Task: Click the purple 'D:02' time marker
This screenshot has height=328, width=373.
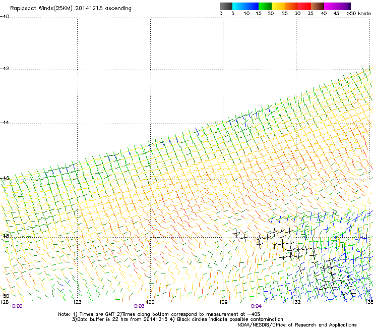Action: [x=17, y=306]
